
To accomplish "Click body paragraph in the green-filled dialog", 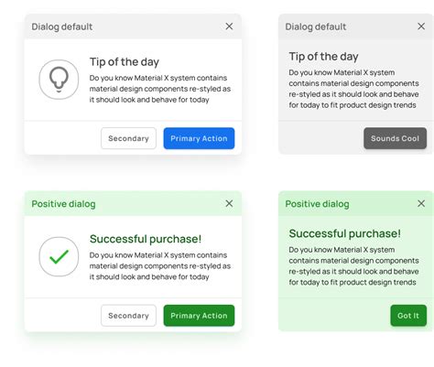I will coord(353,266).
